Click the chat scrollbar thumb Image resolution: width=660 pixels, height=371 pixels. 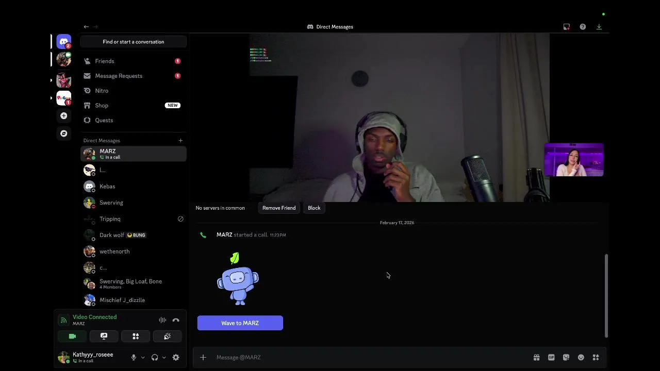pyautogui.click(x=606, y=295)
